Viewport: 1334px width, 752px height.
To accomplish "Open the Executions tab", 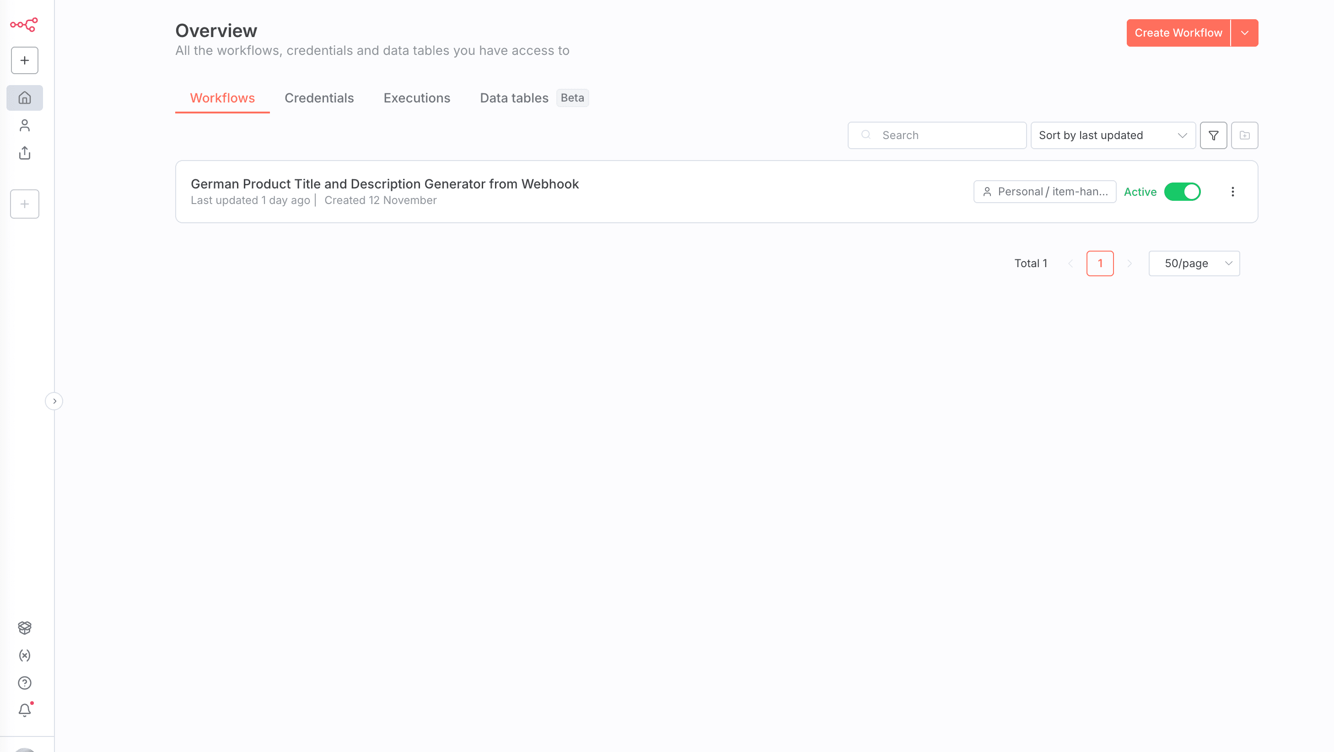I will coord(417,98).
